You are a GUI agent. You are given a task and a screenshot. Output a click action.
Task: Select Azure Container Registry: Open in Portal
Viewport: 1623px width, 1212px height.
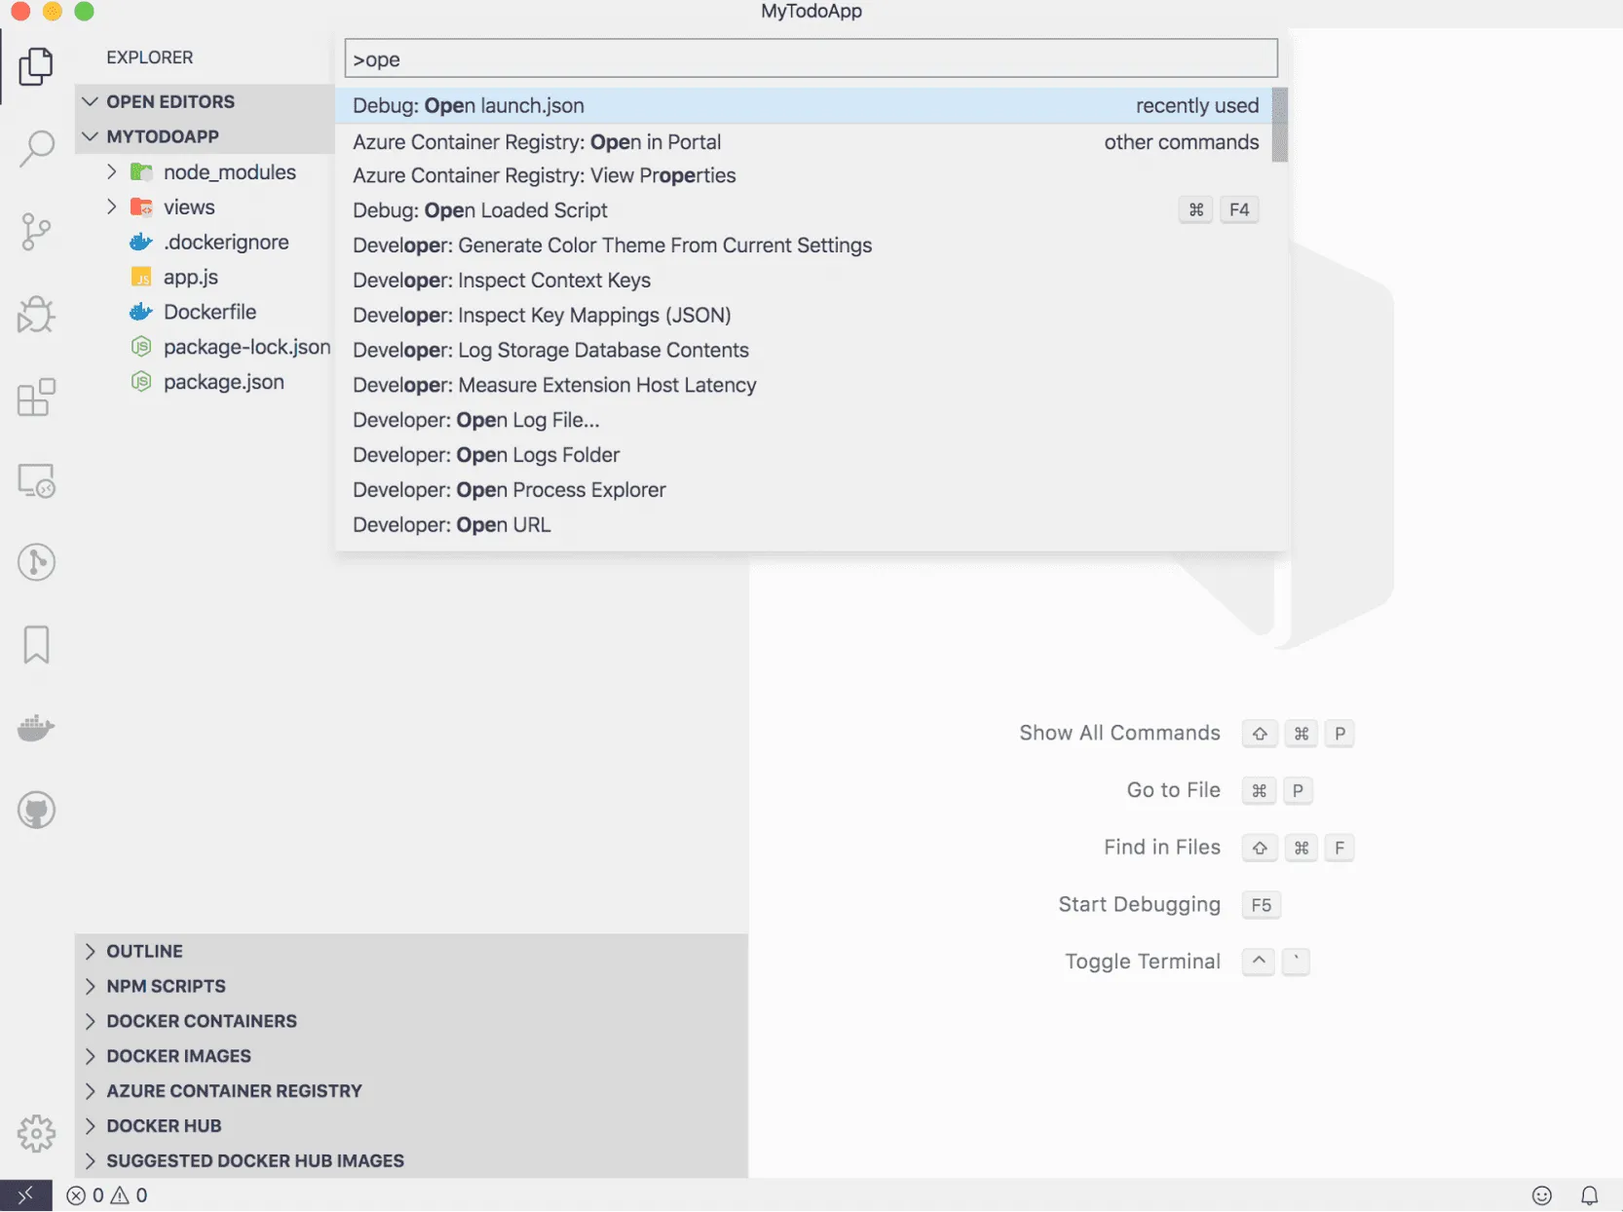804,141
